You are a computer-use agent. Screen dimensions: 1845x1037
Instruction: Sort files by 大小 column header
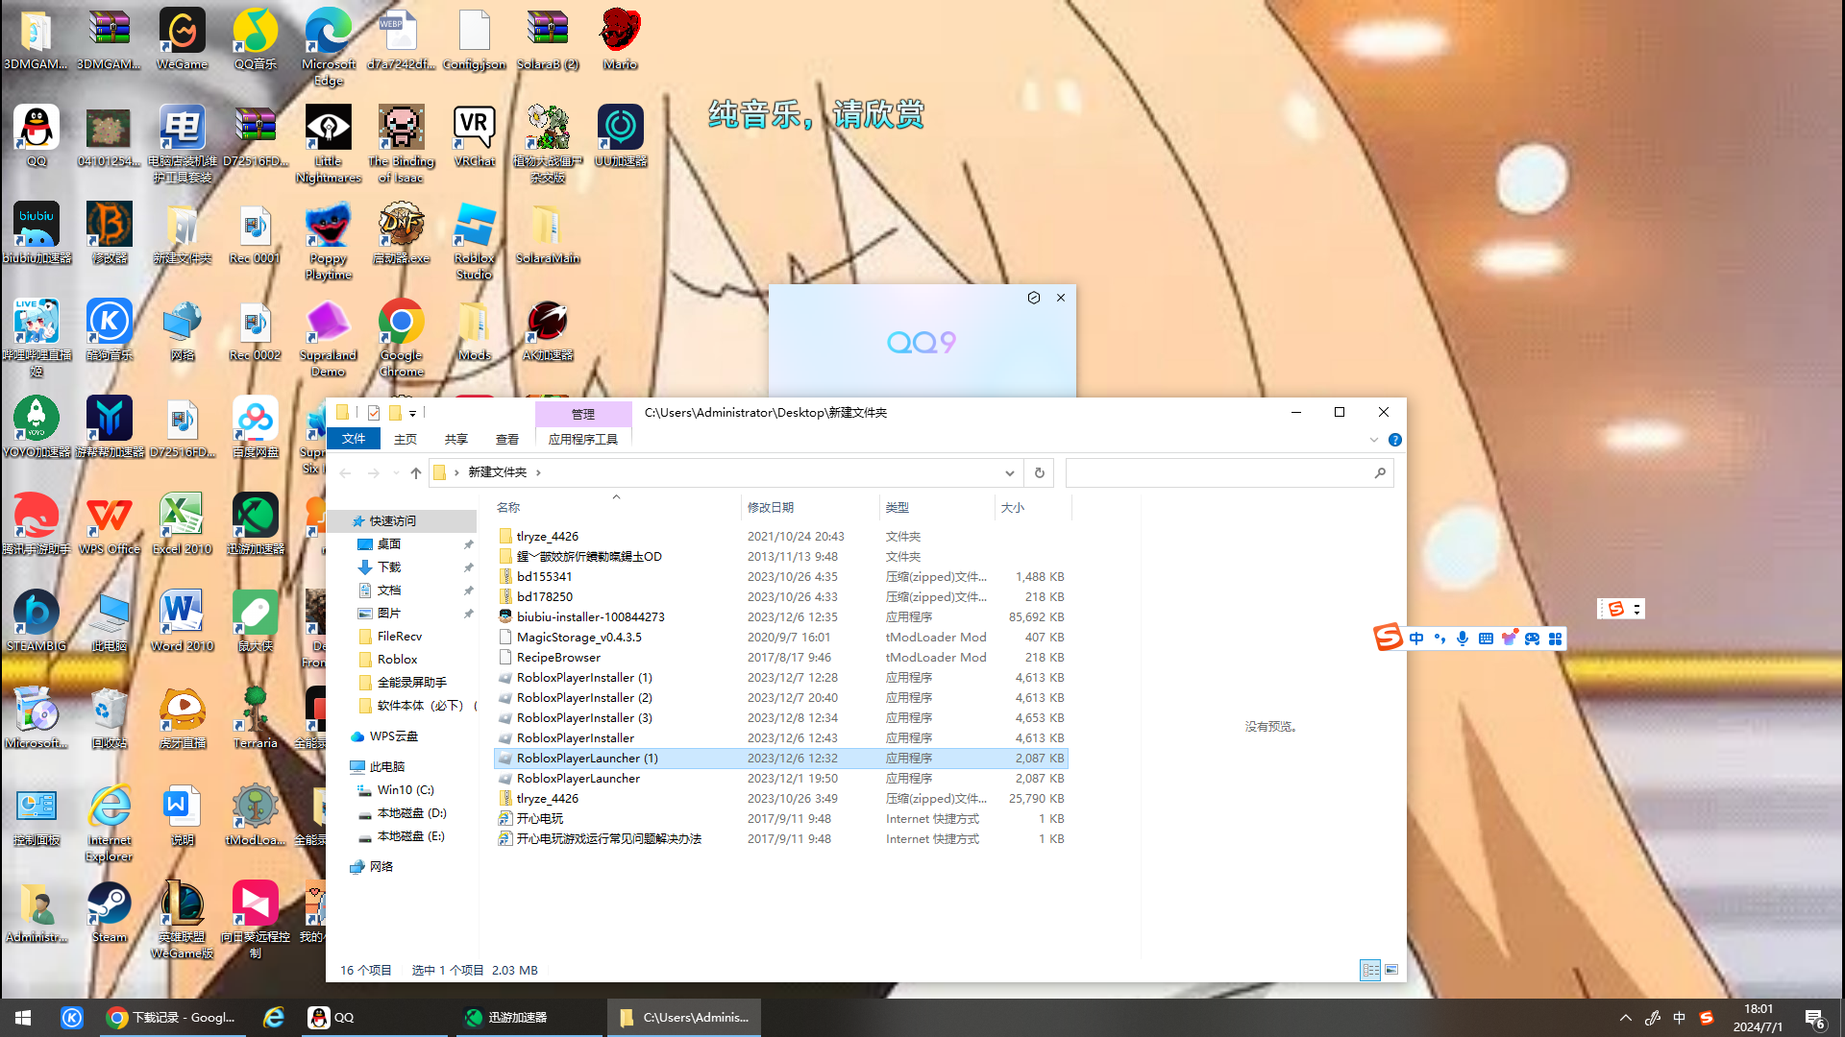coord(1033,507)
